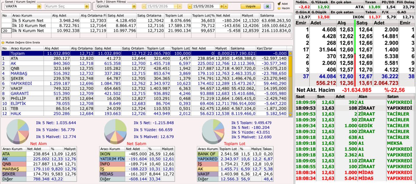The height and width of the screenshot is (184, 416).
Task: Click İNFO row in Net Satım table
Action: click(x=138, y=164)
